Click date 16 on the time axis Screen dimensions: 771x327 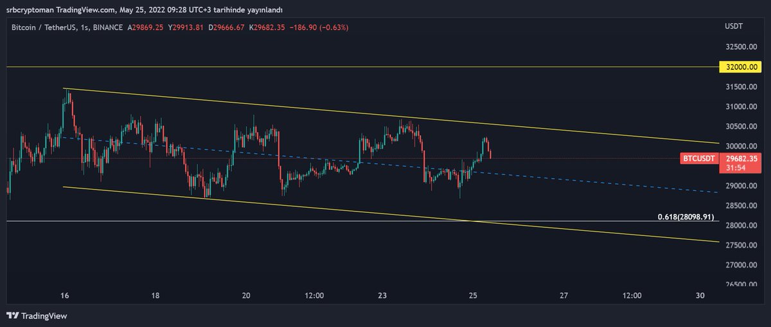[x=64, y=296]
